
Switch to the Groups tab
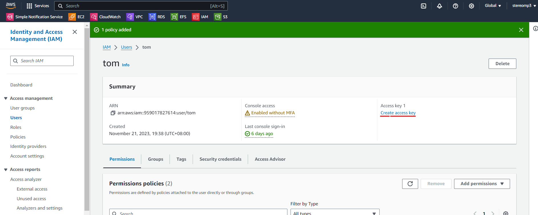[156, 159]
